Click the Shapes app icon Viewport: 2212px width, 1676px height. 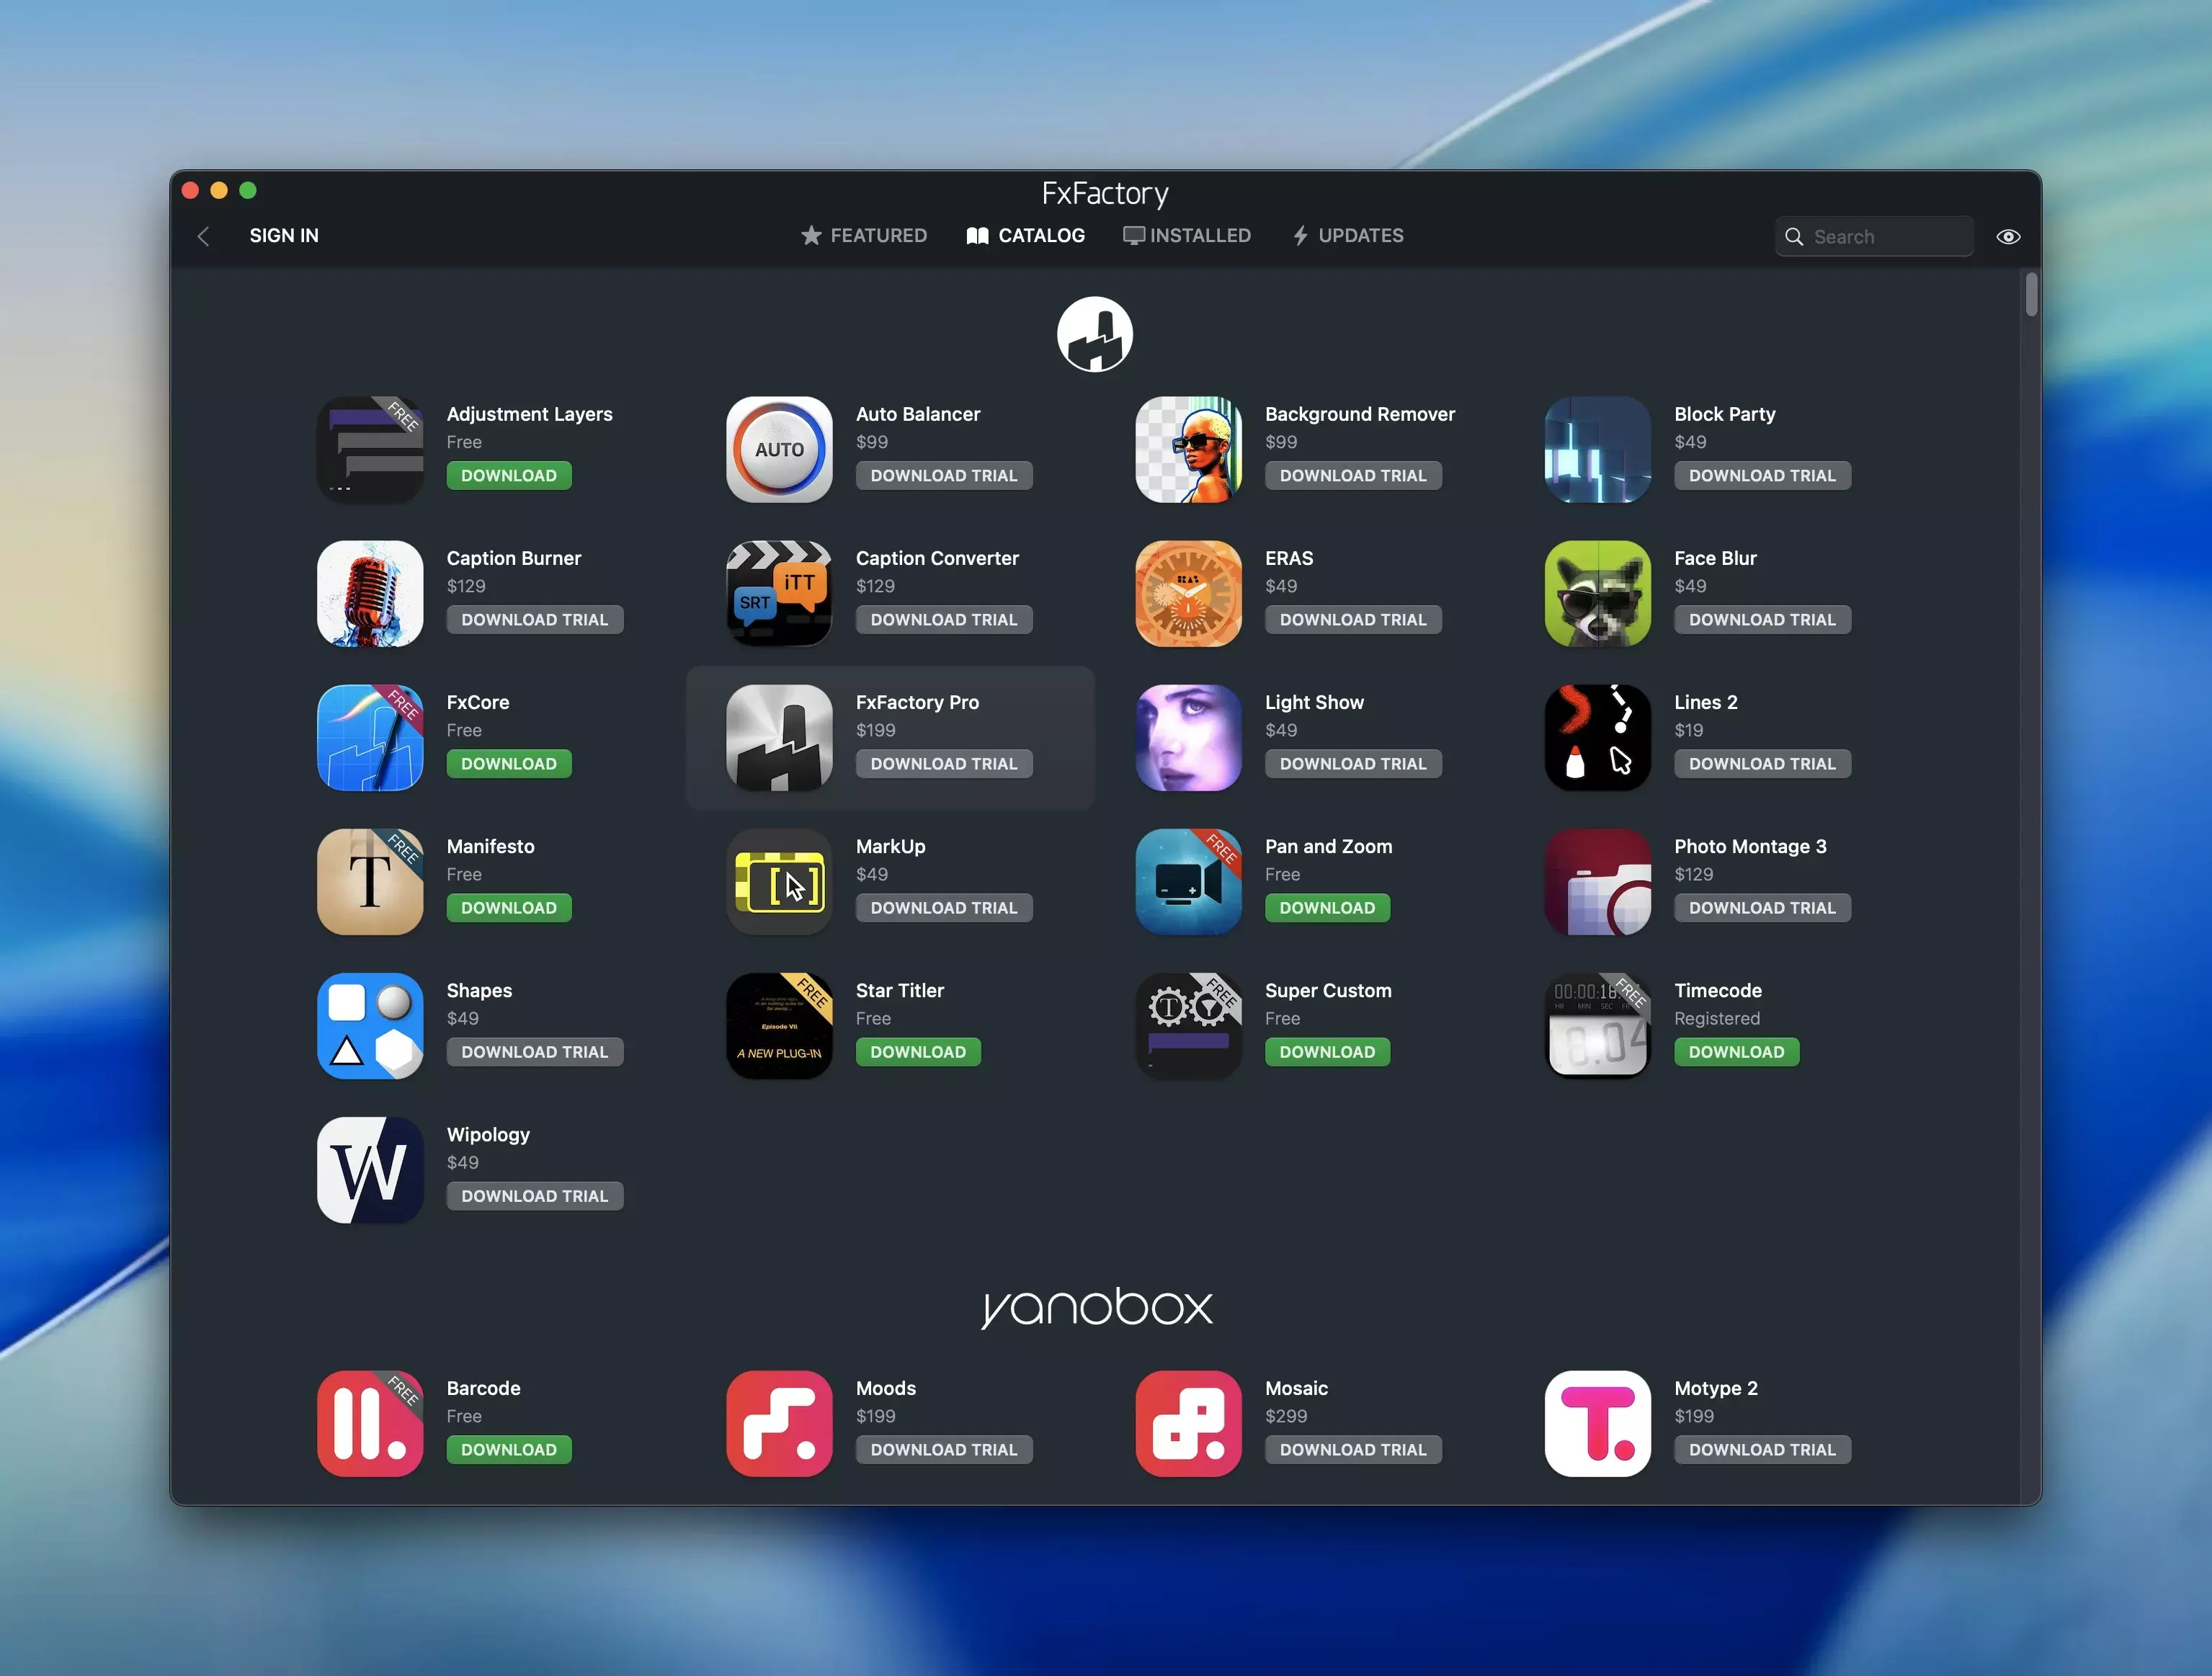[x=370, y=1025]
